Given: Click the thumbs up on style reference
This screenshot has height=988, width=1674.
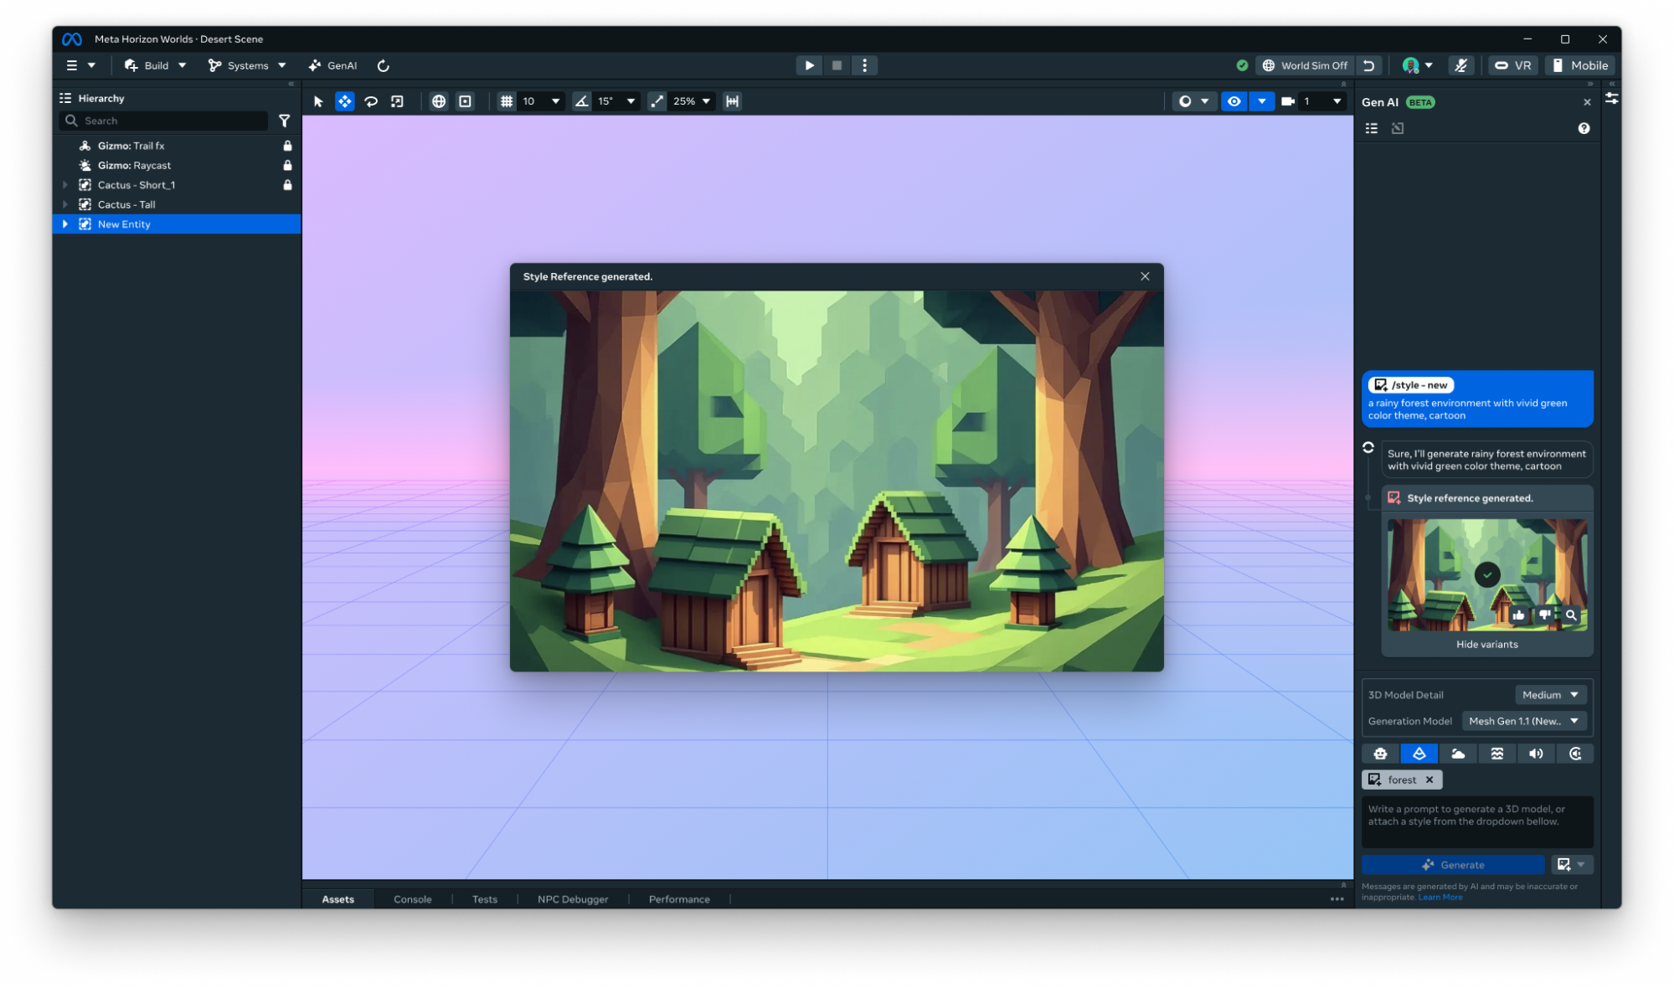Looking at the screenshot, I should [x=1518, y=615].
